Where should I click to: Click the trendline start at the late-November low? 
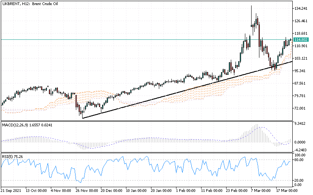pos(83,118)
